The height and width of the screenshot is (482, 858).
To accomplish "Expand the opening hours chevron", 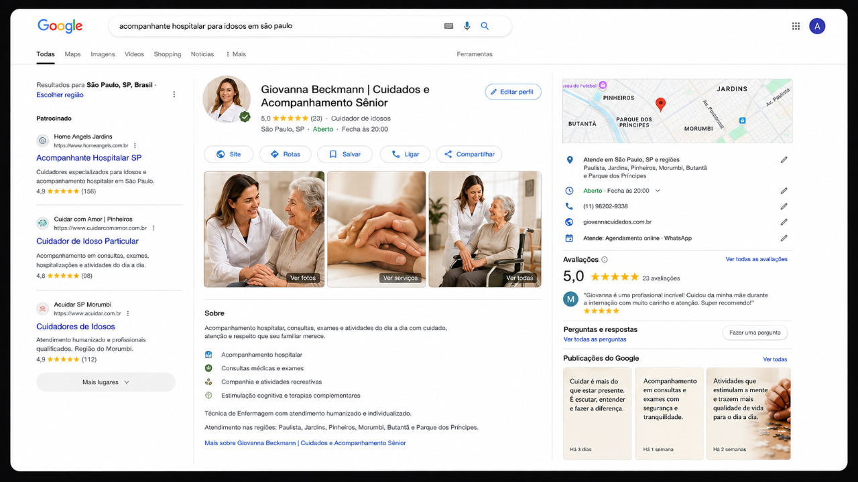I will pyautogui.click(x=658, y=191).
